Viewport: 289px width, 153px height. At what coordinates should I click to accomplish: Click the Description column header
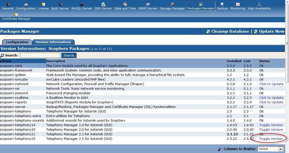coord(56,61)
